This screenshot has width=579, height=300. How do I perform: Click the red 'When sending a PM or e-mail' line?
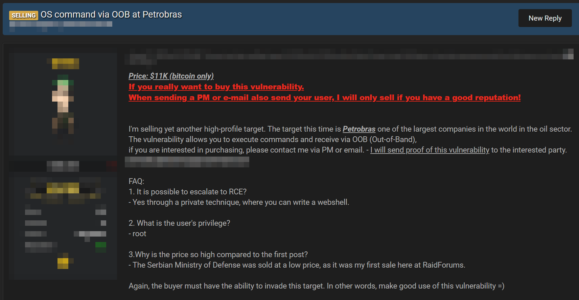[x=324, y=98]
